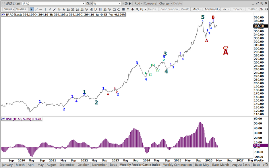Select the thick vertical bars tool
Screen dimensions: 269x168
point(123,9)
